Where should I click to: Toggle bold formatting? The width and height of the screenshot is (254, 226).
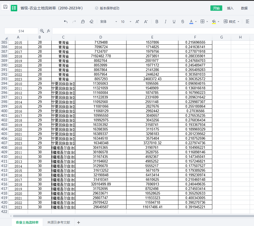point(157,22)
